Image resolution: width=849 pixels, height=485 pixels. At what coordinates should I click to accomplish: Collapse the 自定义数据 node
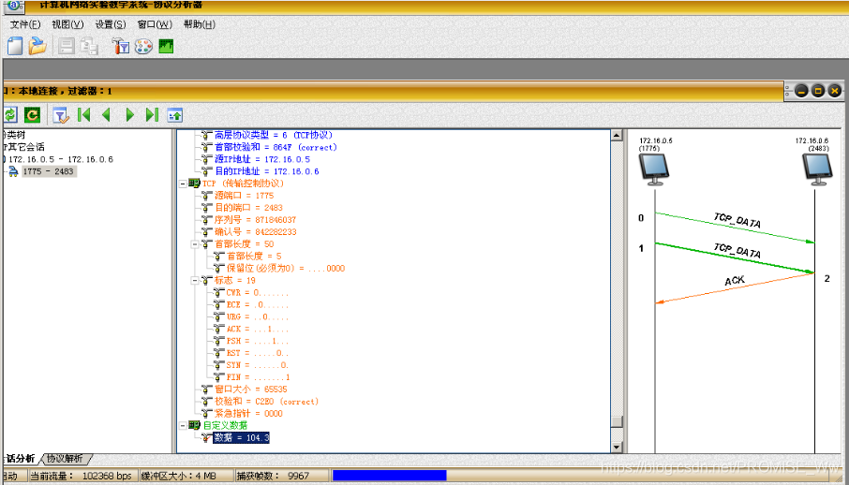pos(183,425)
